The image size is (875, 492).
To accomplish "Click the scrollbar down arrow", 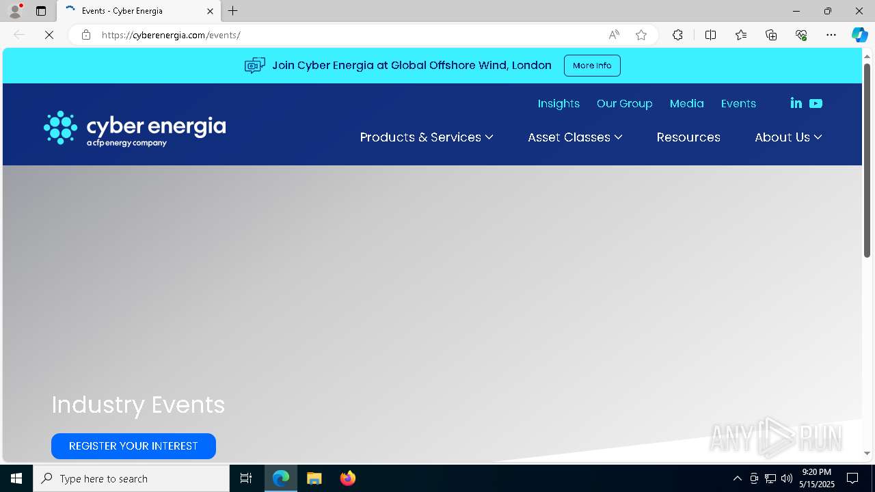I will (x=867, y=453).
